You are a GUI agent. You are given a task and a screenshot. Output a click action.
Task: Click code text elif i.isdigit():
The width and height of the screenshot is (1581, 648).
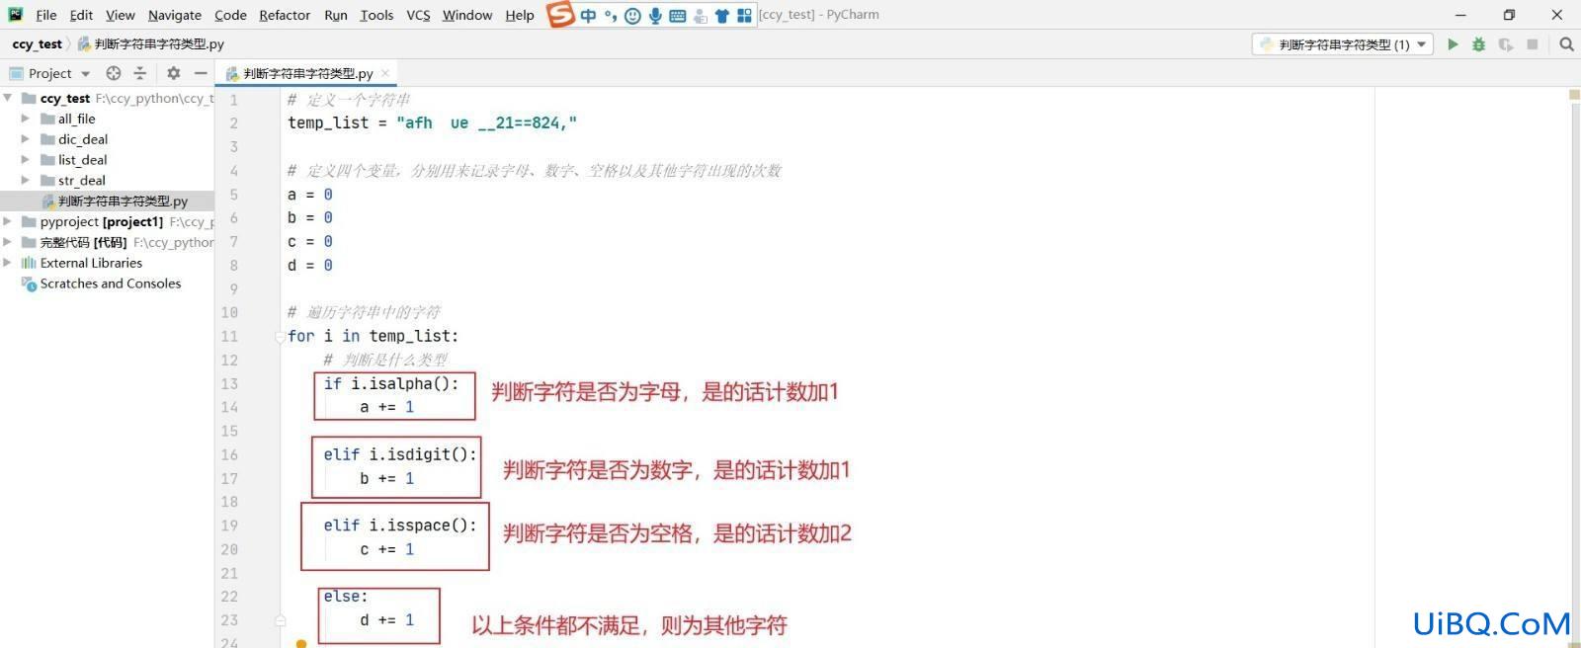(400, 454)
